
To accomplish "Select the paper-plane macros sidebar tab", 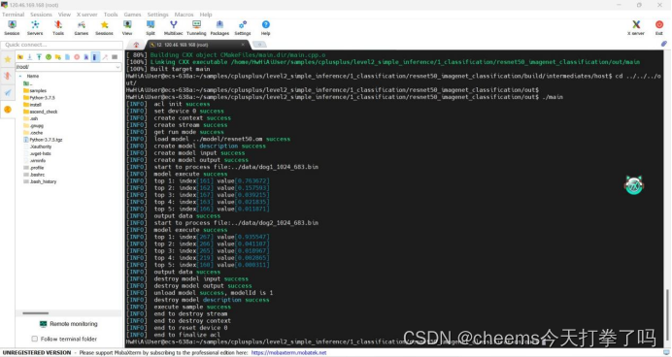I will click(8, 93).
